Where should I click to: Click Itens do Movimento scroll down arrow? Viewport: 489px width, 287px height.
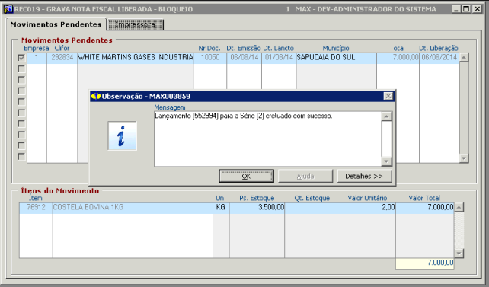tap(459, 253)
